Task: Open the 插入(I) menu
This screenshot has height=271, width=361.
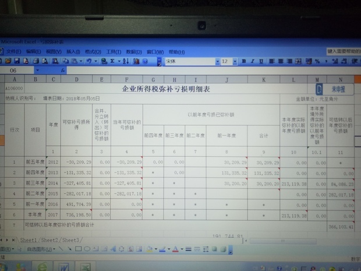Action: pyautogui.click(x=73, y=52)
